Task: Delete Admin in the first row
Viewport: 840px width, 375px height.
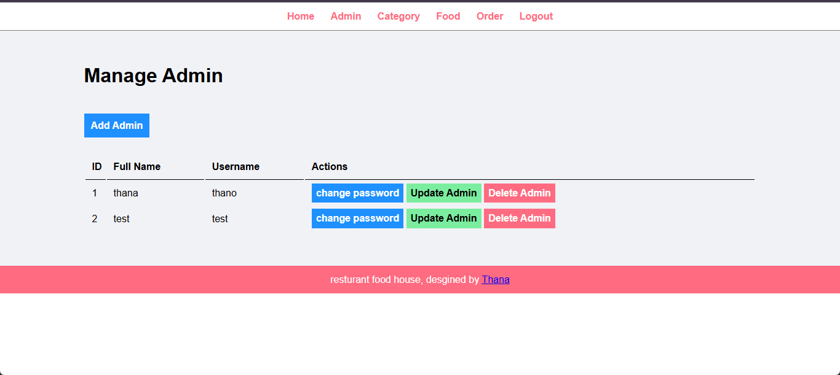Action: (x=519, y=193)
